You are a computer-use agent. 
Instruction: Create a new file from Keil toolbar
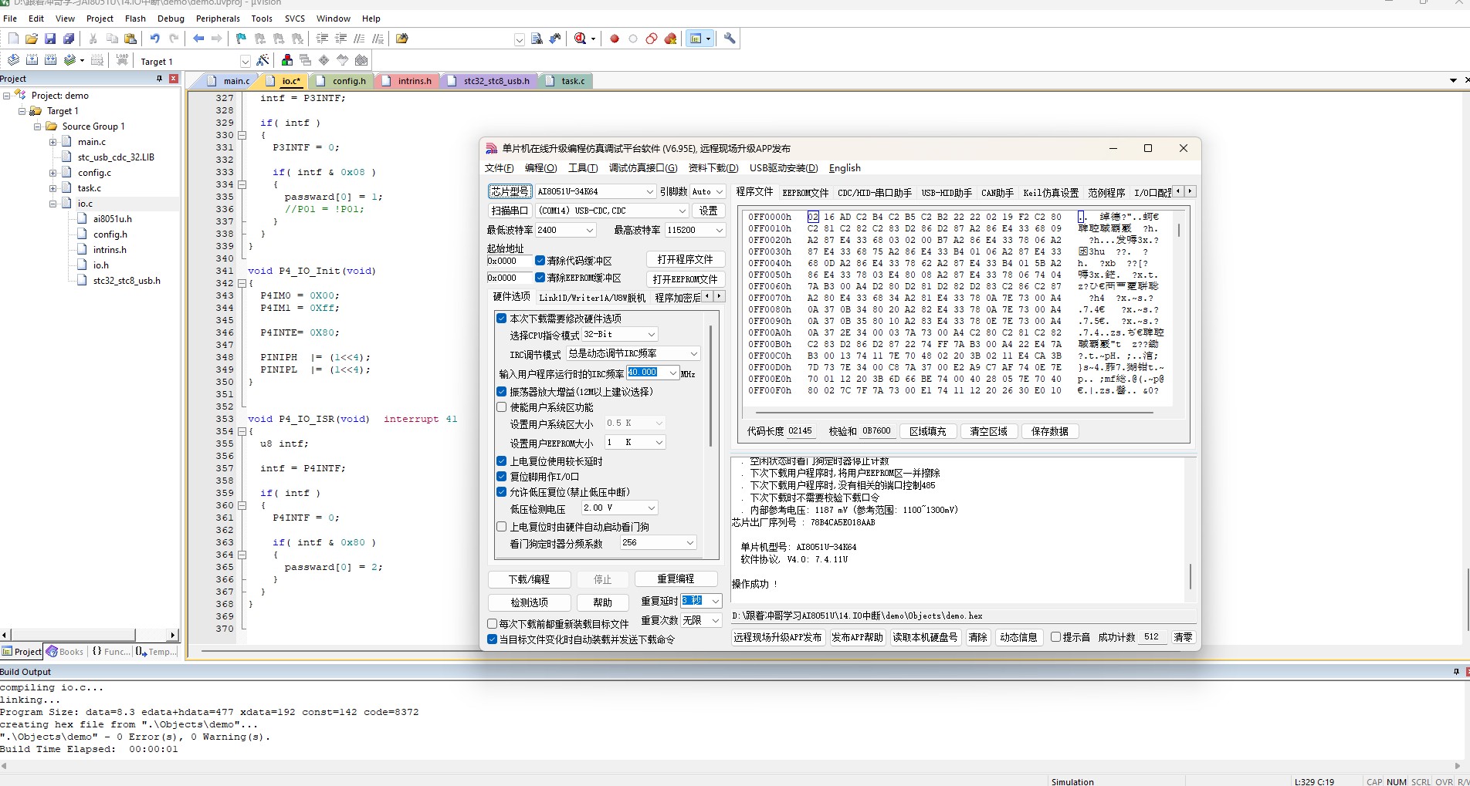13,39
